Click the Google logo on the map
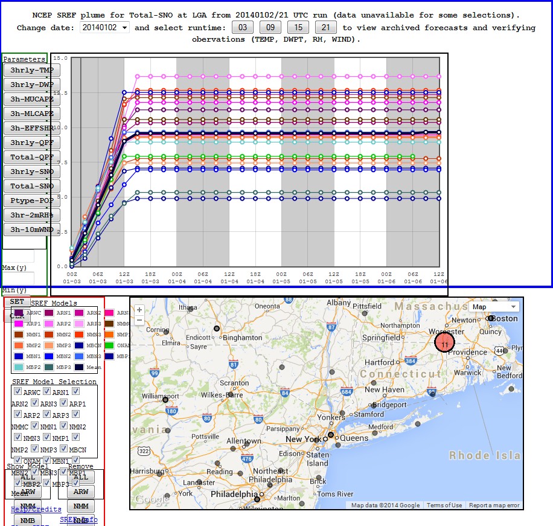The image size is (553, 526). coord(148,500)
